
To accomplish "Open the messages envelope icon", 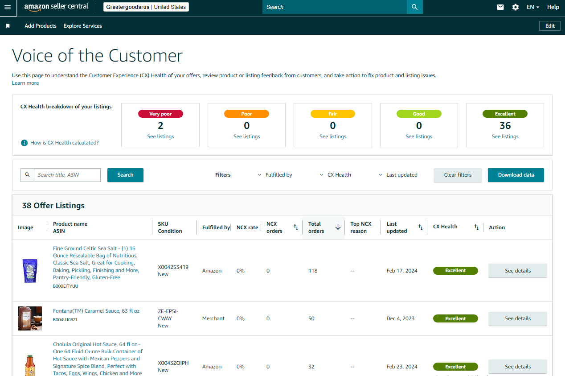I will click(500, 7).
